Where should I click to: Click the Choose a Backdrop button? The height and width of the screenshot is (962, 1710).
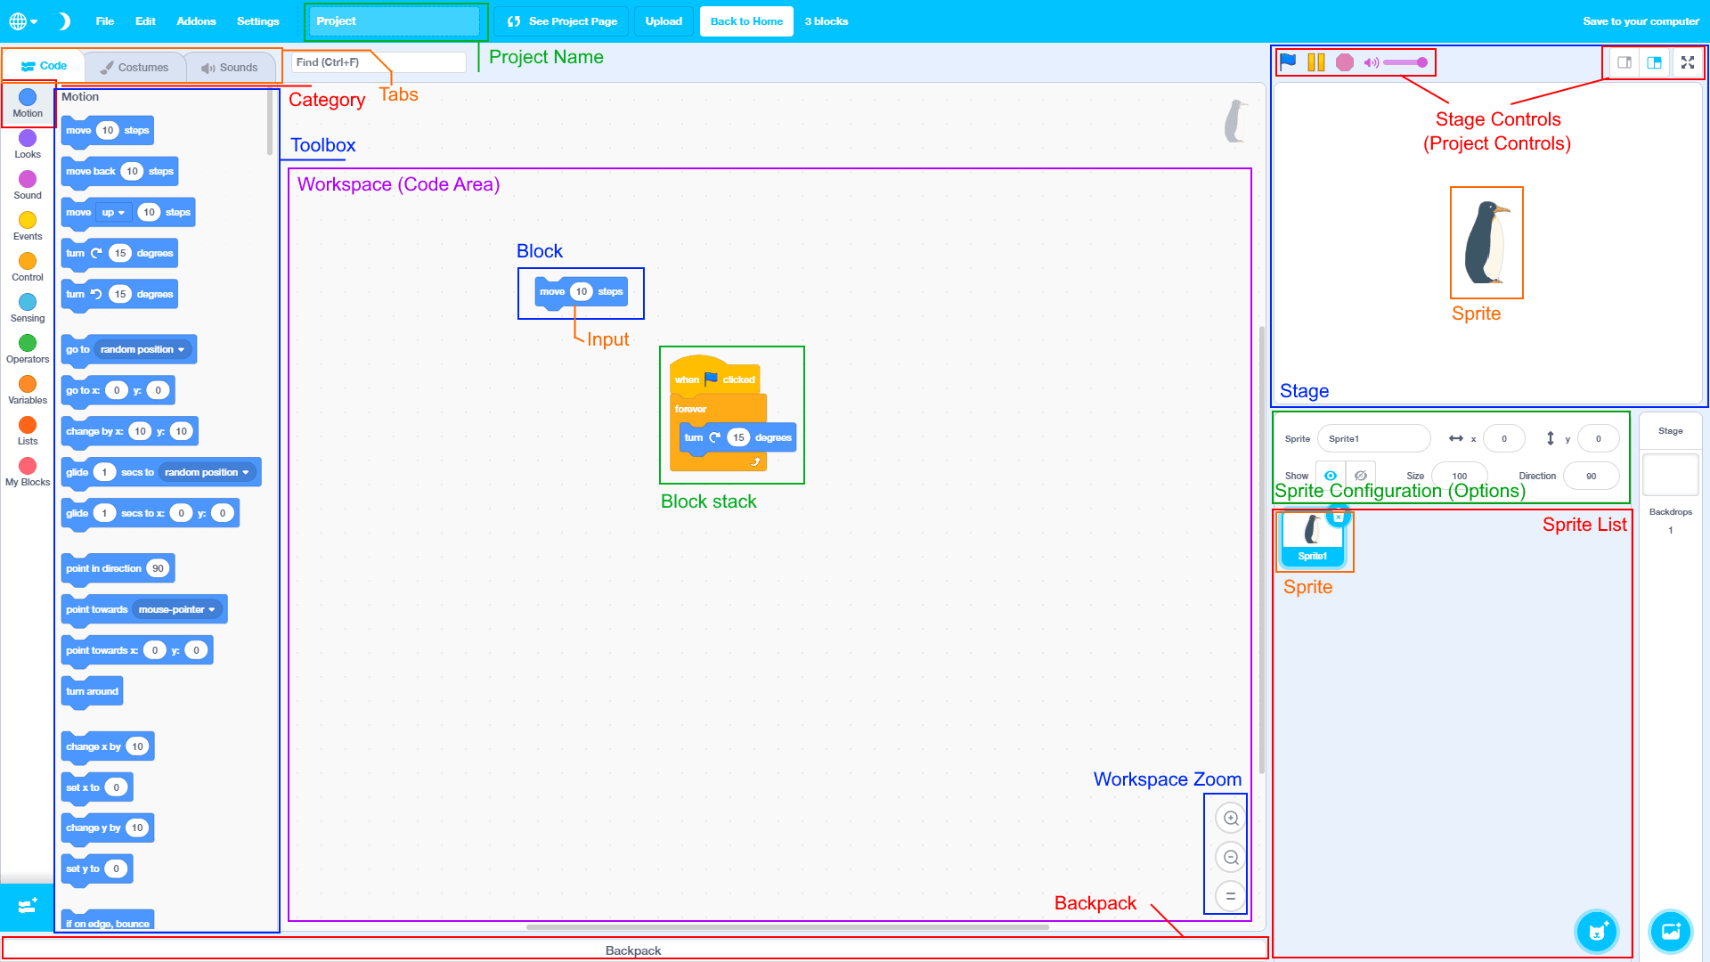pos(1670,932)
